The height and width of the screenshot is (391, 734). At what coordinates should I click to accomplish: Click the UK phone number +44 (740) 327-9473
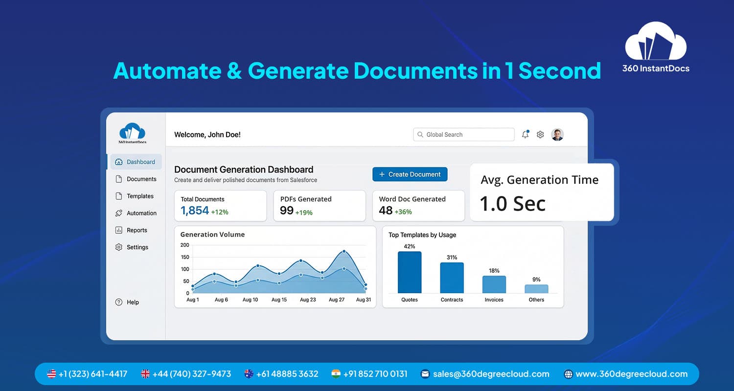tap(192, 374)
